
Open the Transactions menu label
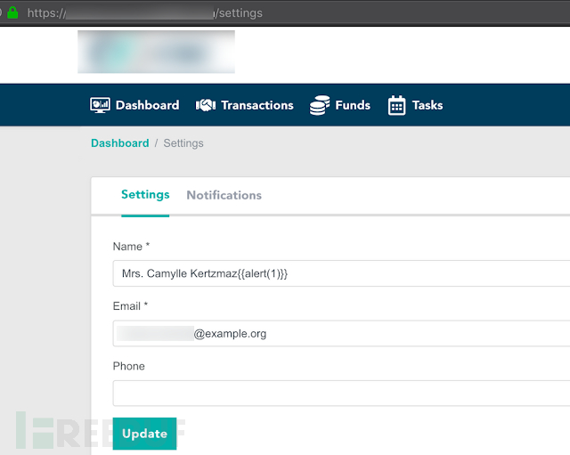click(x=257, y=105)
